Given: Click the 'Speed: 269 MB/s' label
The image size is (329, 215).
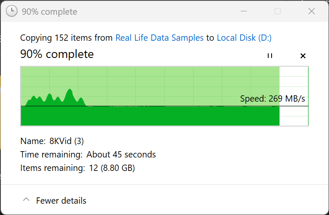Looking at the screenshot, I should pos(272,99).
